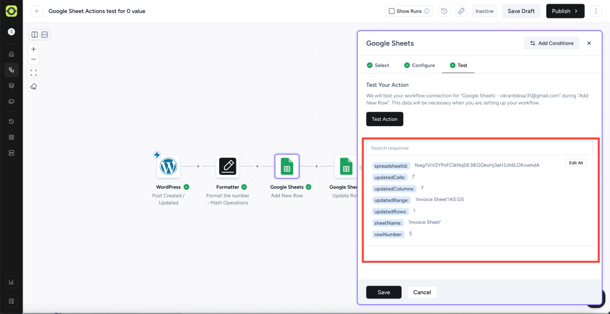Open the Formatter step node
Screen dimensions: 610x314
(x=227, y=167)
